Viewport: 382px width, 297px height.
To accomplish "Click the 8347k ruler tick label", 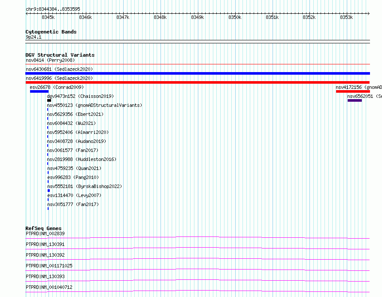I will 123,17.
